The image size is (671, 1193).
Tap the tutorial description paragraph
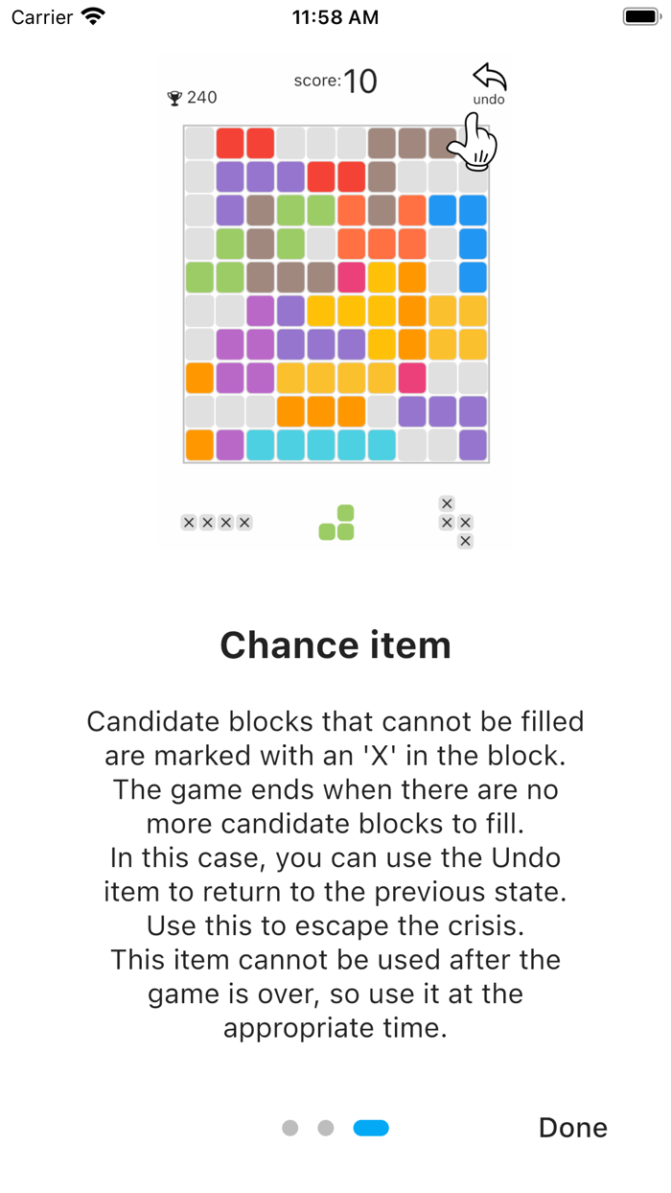335,875
